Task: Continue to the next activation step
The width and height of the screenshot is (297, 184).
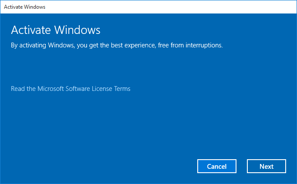Action: (267, 166)
